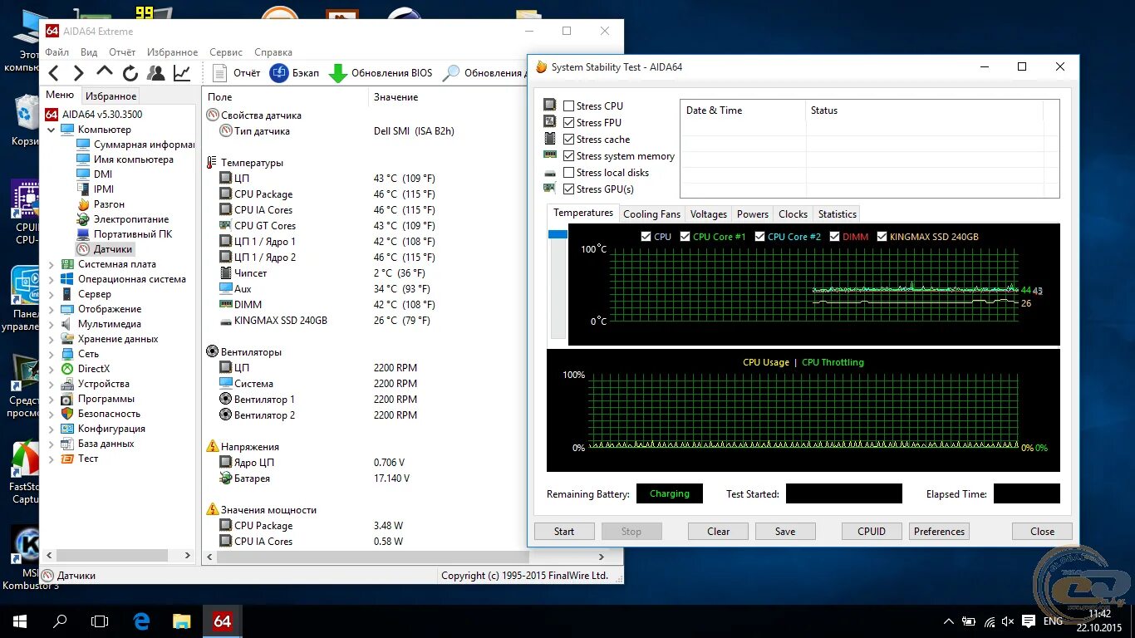The height and width of the screenshot is (638, 1135).
Task: Open Preferences in stability test
Action: [940, 532]
